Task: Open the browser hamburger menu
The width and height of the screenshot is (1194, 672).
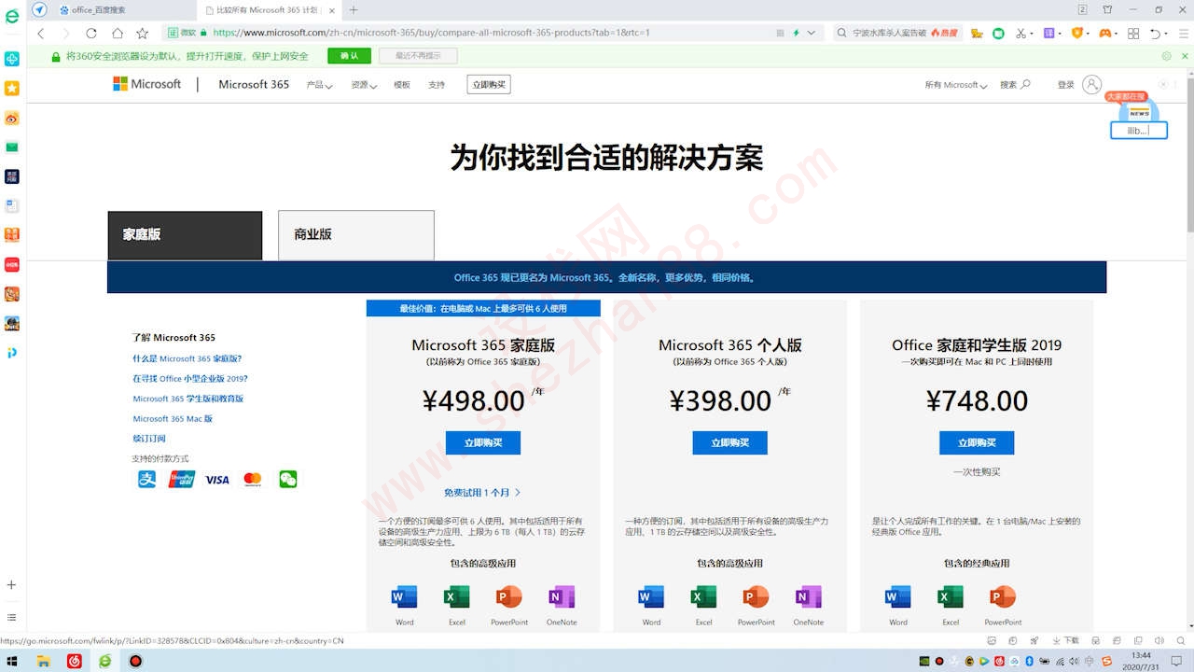Action: (x=1183, y=33)
